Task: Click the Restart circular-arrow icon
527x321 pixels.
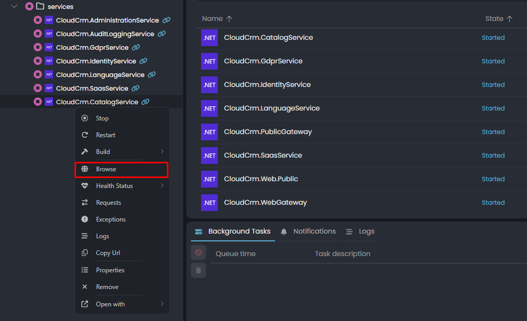Action: (x=85, y=135)
